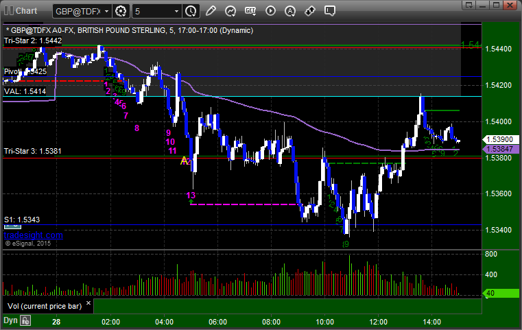
Task: Close the chart window
Action: click(x=510, y=5)
